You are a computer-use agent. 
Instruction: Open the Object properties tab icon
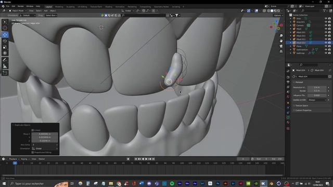(x=288, y=103)
